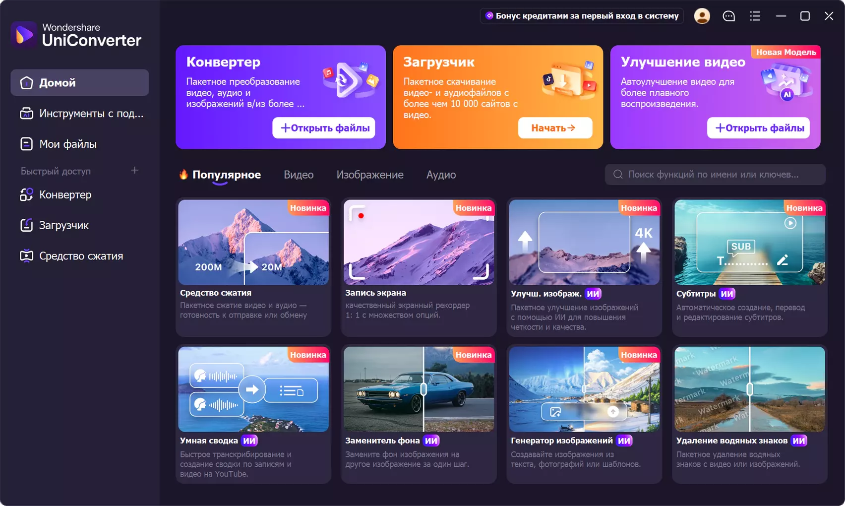845x506 pixels.
Task: Open the Запись экрана thumbnail card
Action: pyautogui.click(x=419, y=242)
